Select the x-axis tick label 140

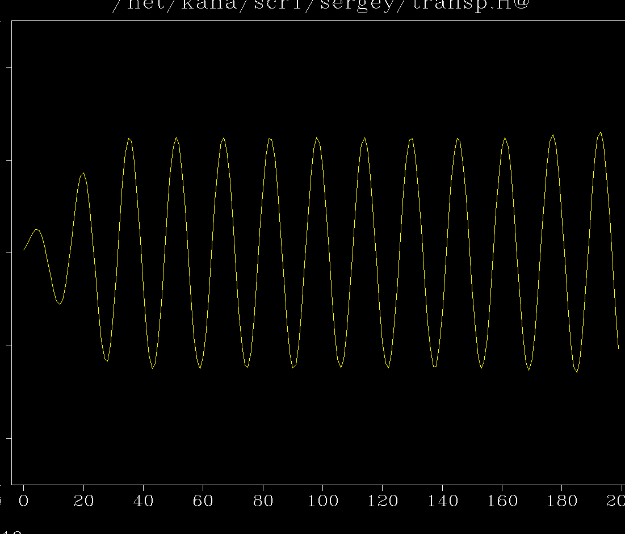(x=442, y=501)
